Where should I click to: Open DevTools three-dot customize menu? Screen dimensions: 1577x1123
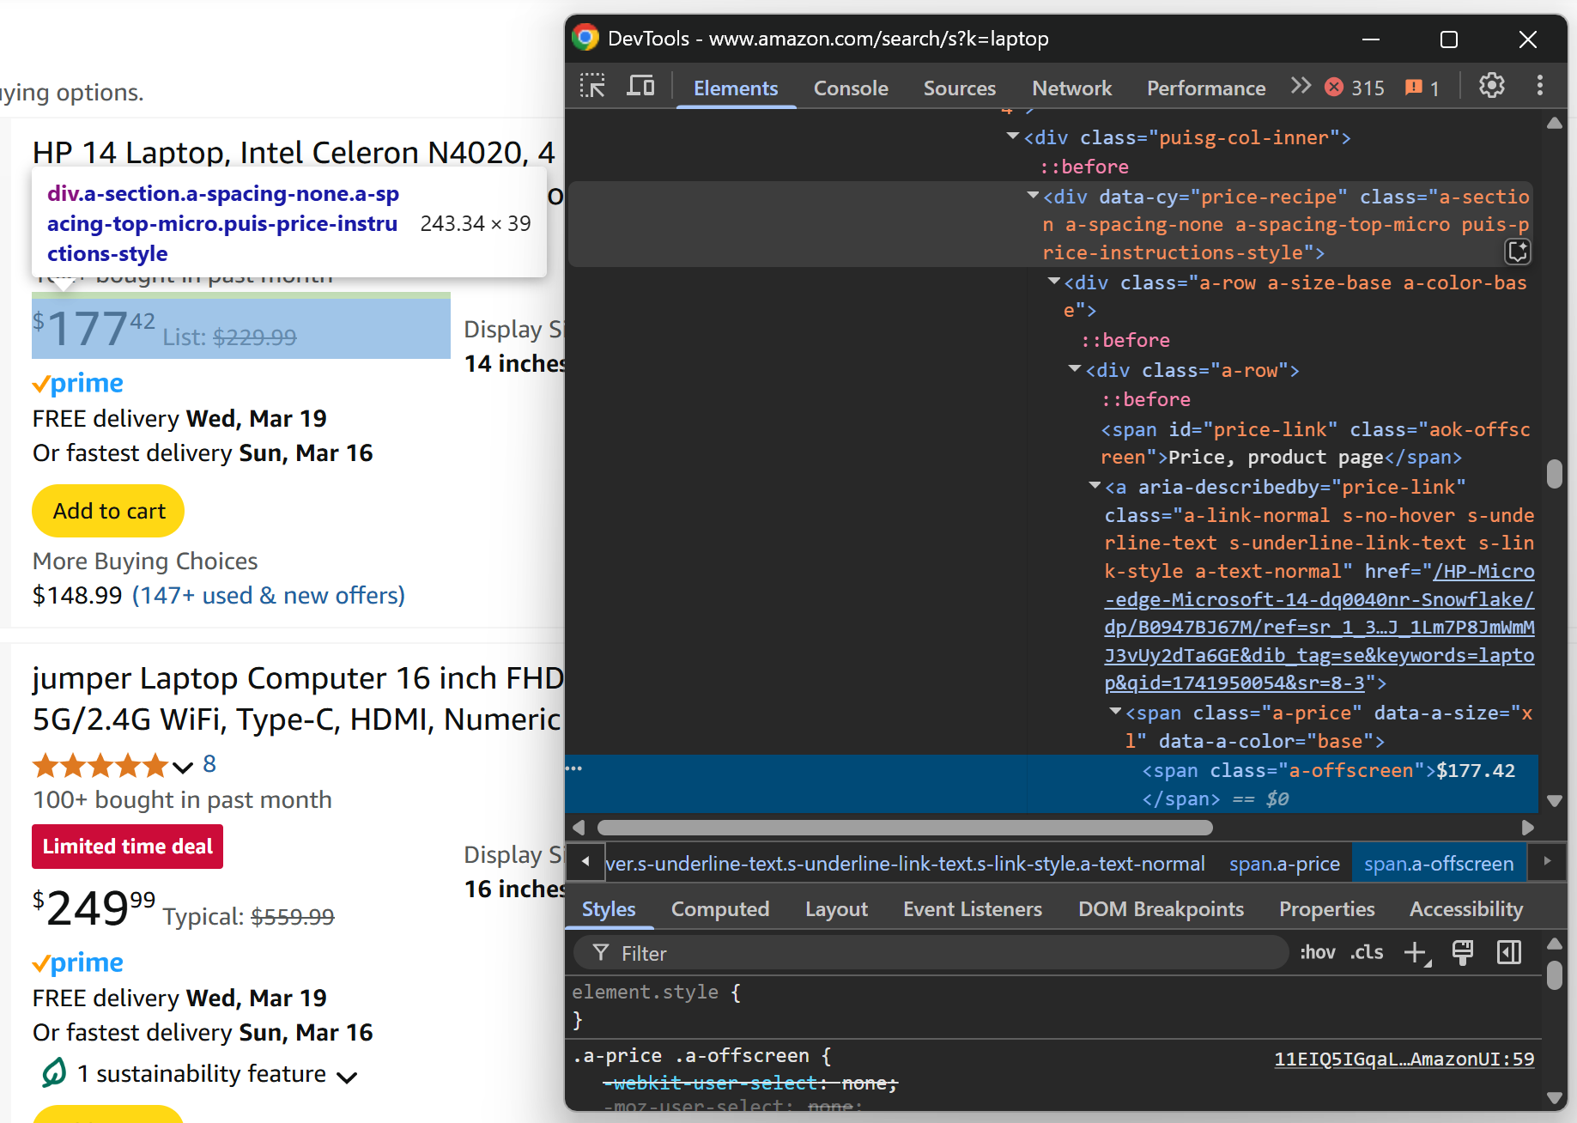click(x=1539, y=86)
